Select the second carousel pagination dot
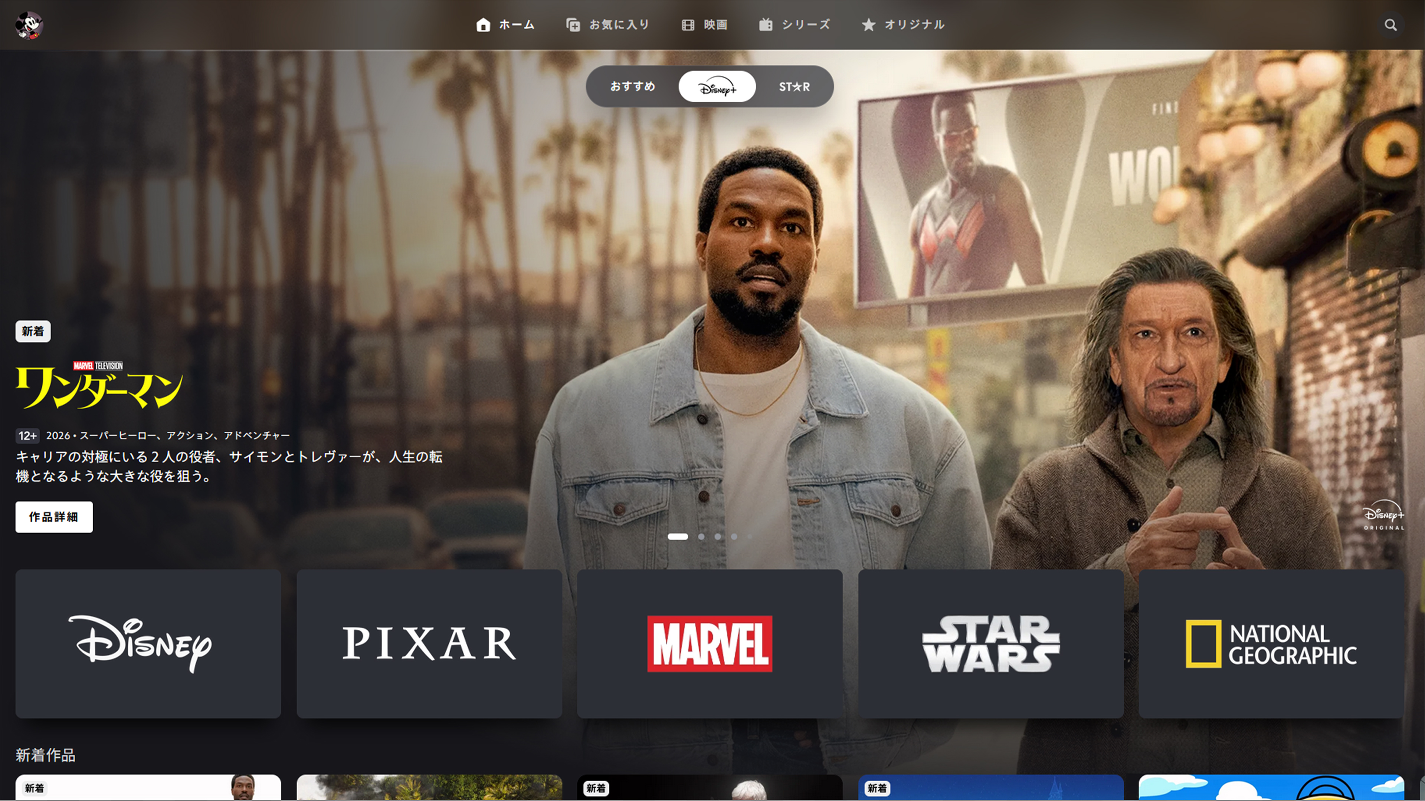The width and height of the screenshot is (1425, 801). pyautogui.click(x=701, y=536)
